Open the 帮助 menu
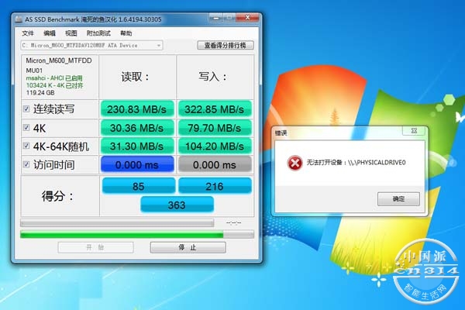The width and height of the screenshot is (465, 310). coord(126,33)
